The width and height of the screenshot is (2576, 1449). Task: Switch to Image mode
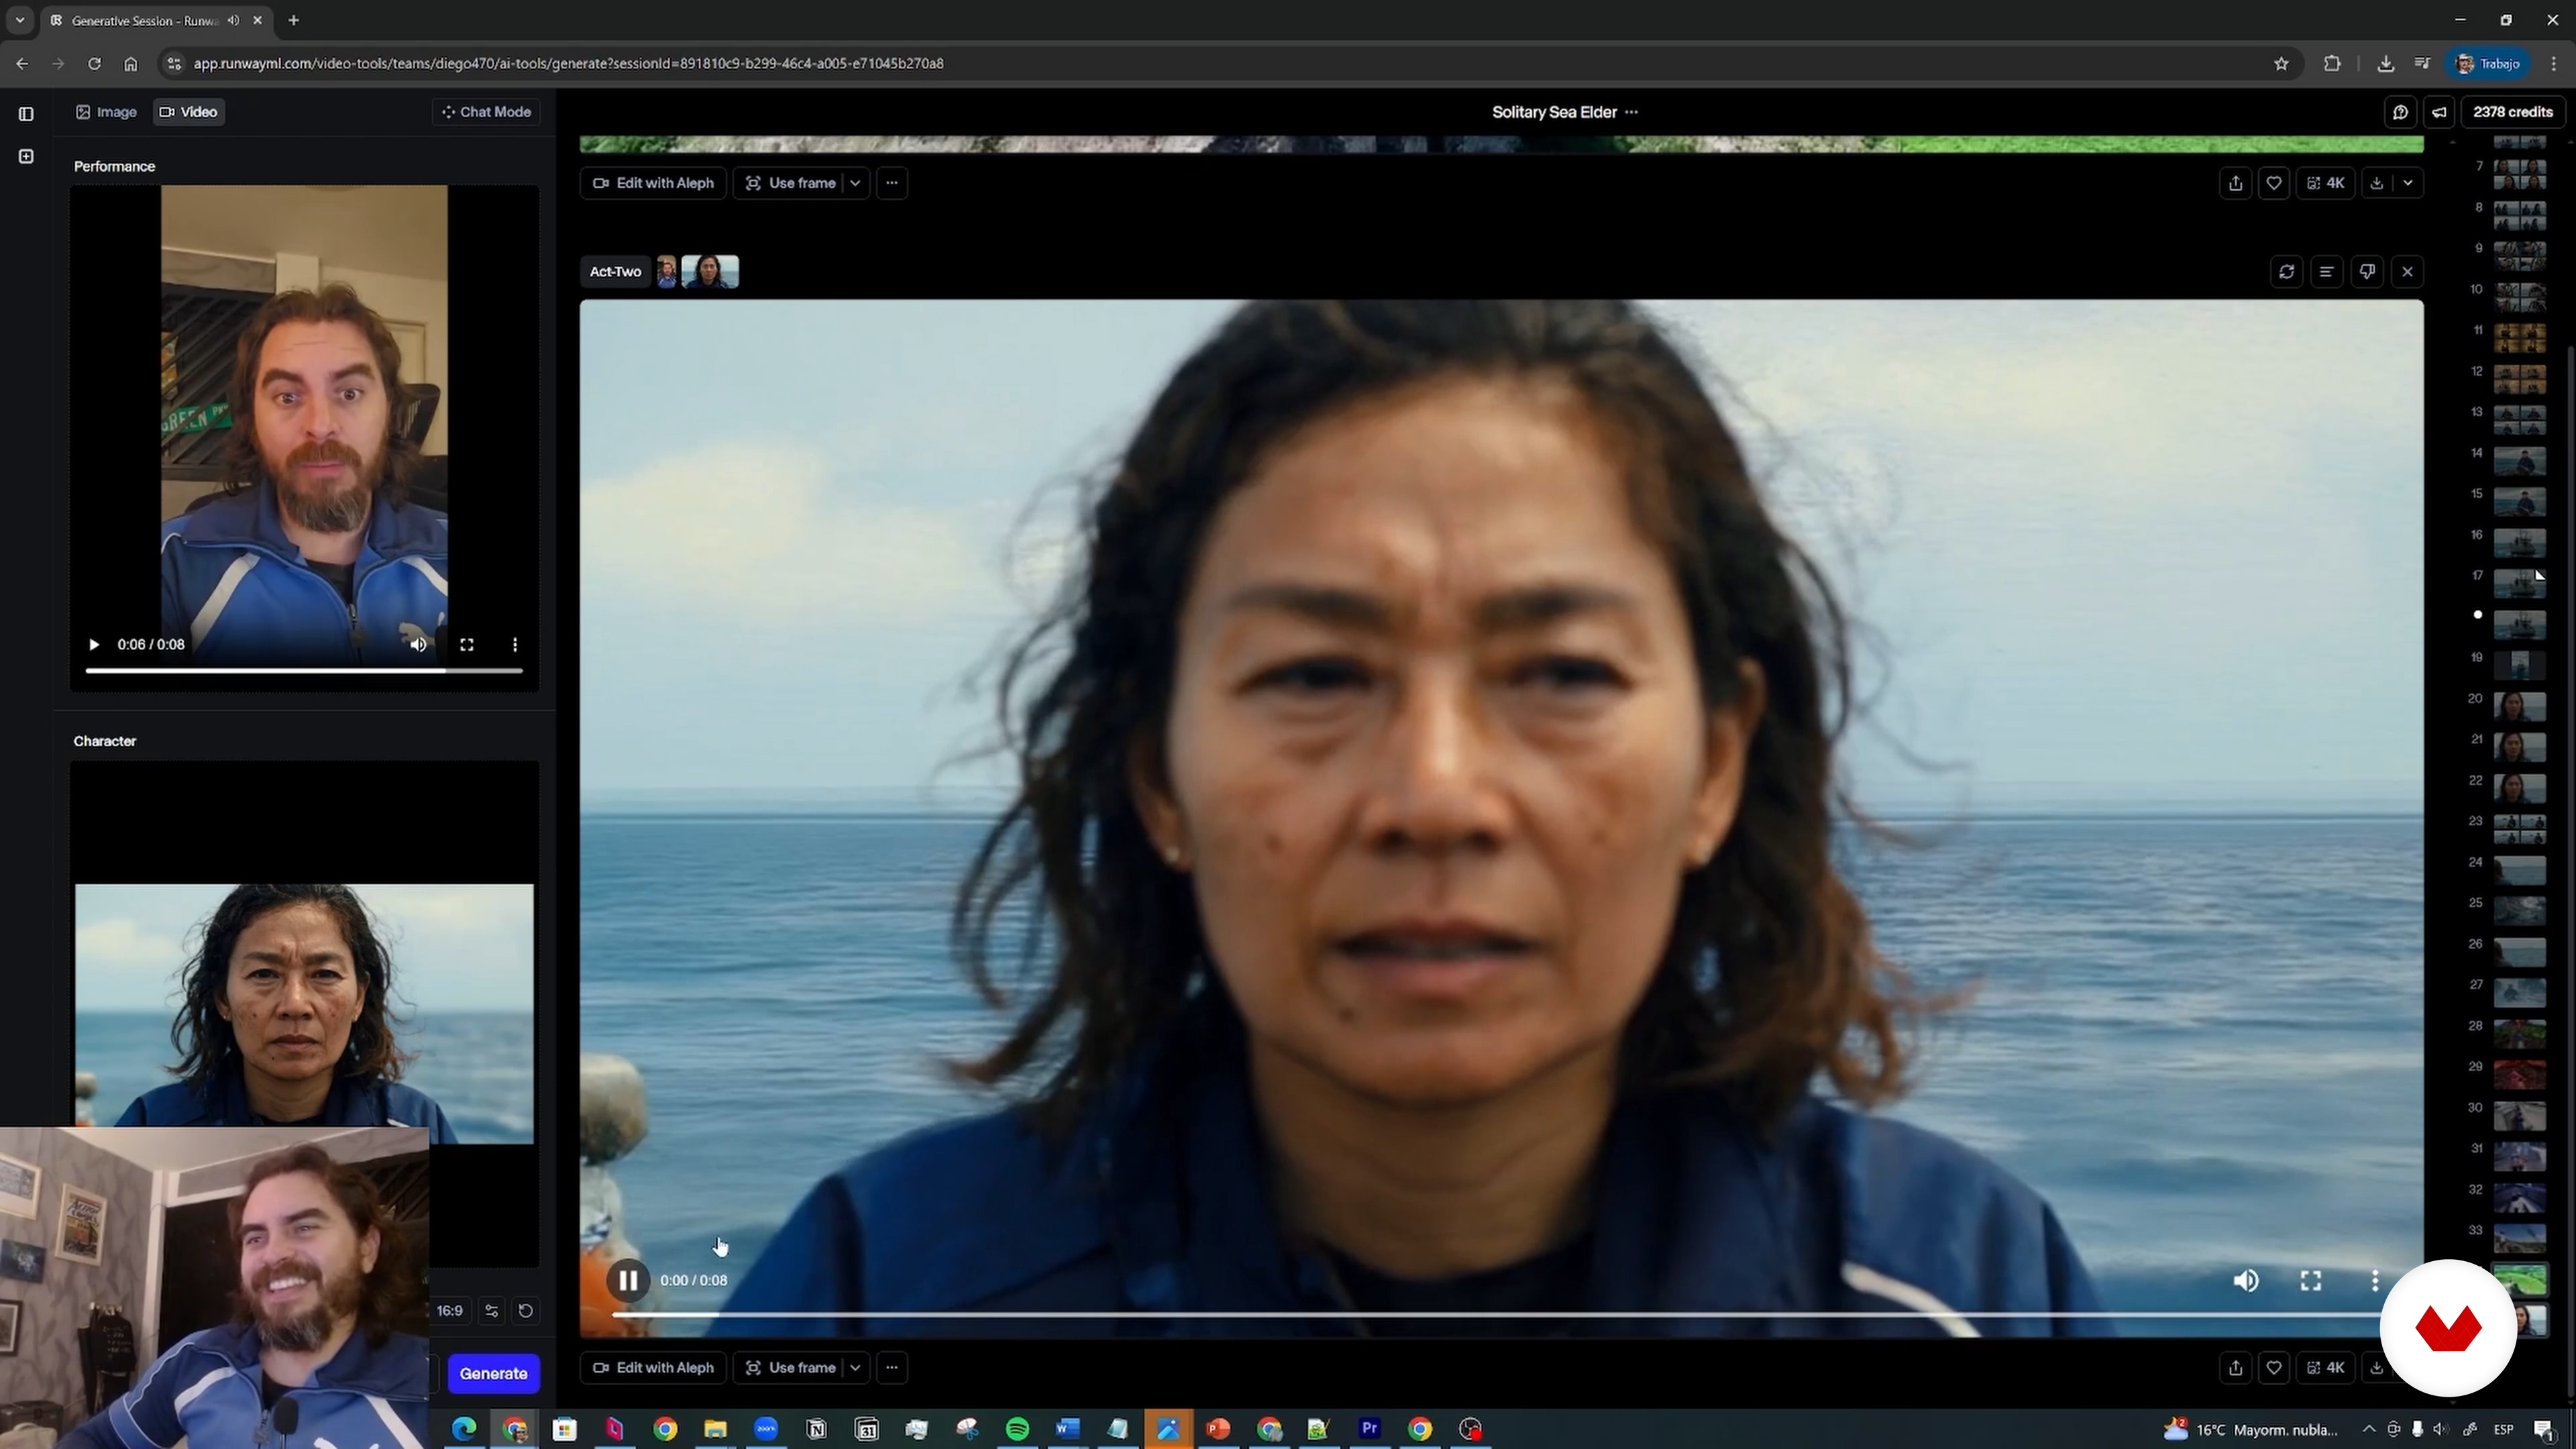tap(106, 112)
